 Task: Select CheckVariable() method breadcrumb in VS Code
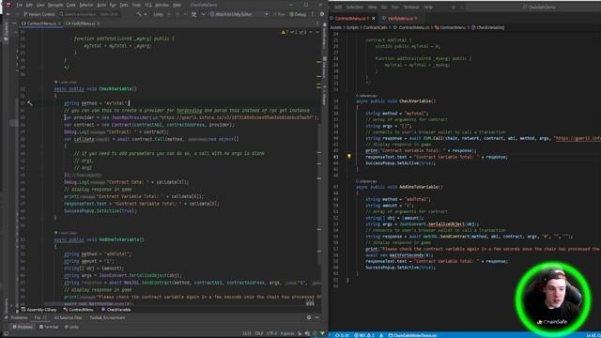point(487,27)
